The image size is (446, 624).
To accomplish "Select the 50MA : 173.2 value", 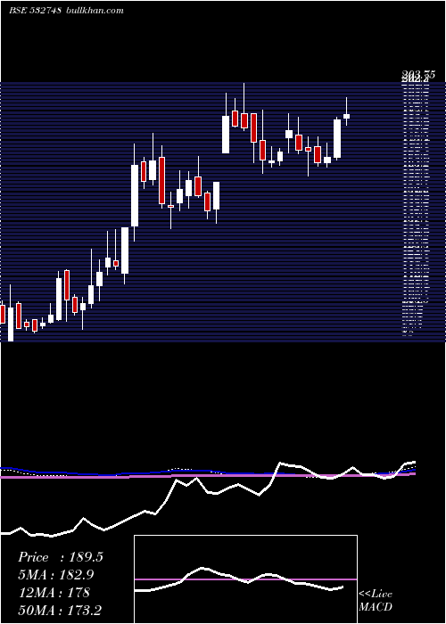I will 62,610.
